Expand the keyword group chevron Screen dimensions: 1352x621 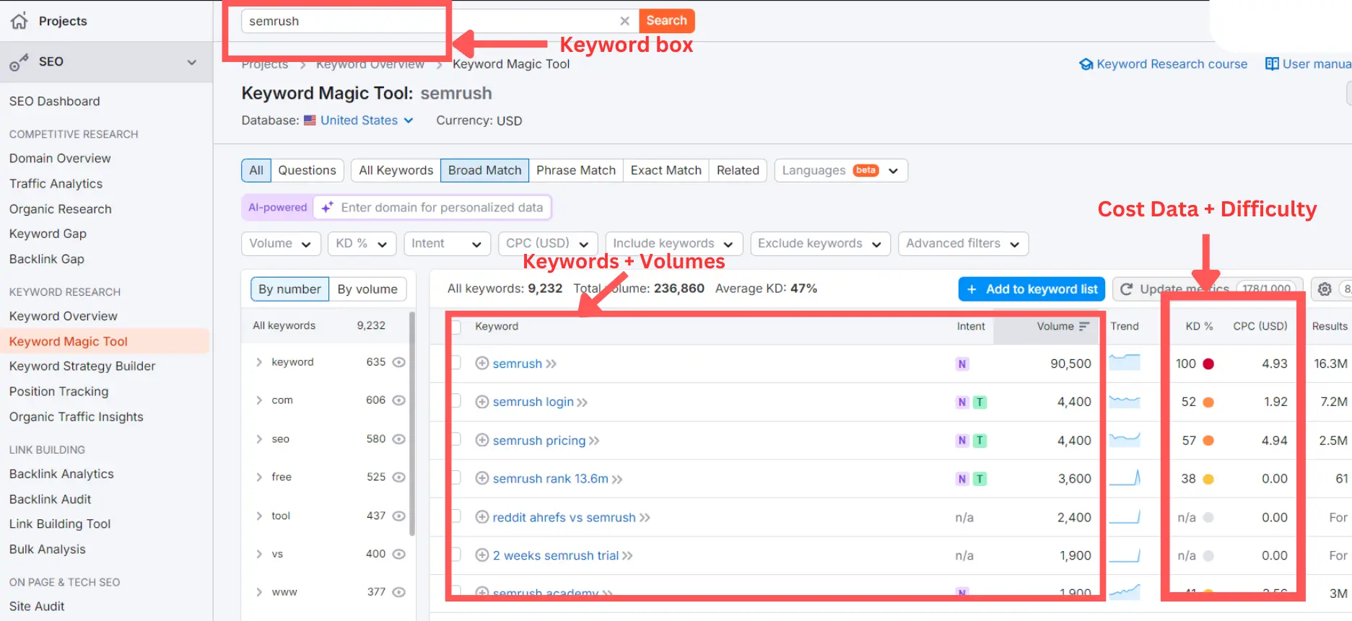click(x=259, y=362)
